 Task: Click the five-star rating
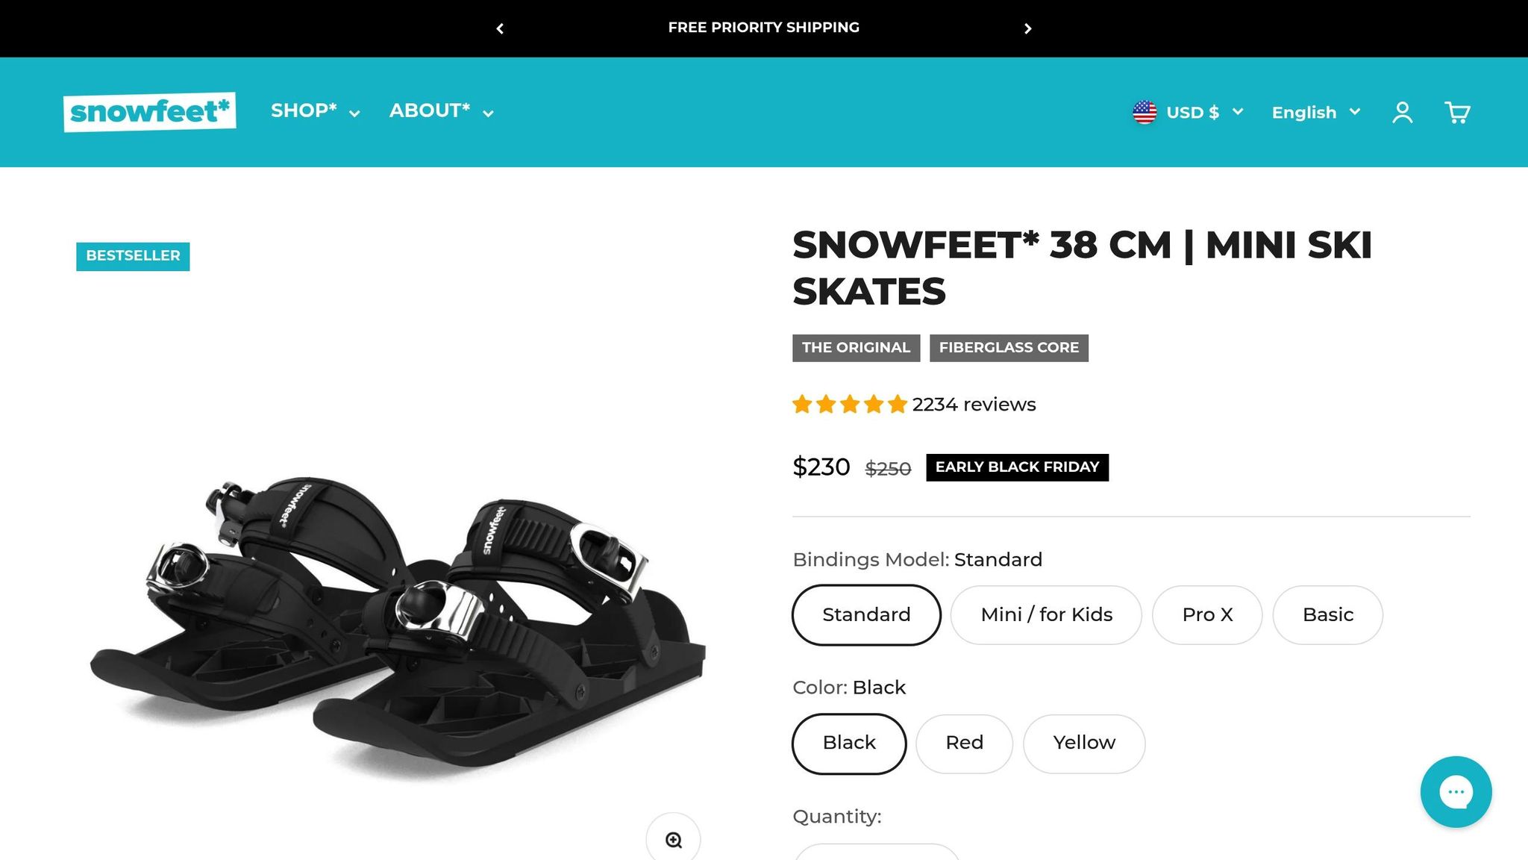[x=849, y=405]
